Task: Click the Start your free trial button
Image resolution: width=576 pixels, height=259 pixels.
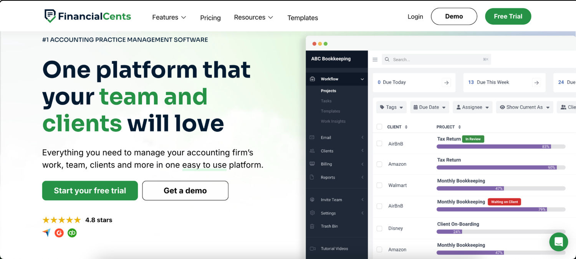Action: pos(90,191)
